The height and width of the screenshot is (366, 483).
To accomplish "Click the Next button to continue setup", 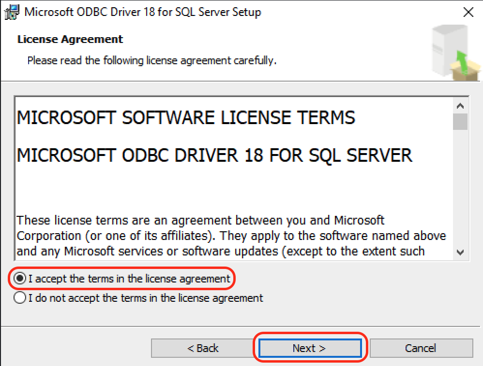I will tap(310, 348).
